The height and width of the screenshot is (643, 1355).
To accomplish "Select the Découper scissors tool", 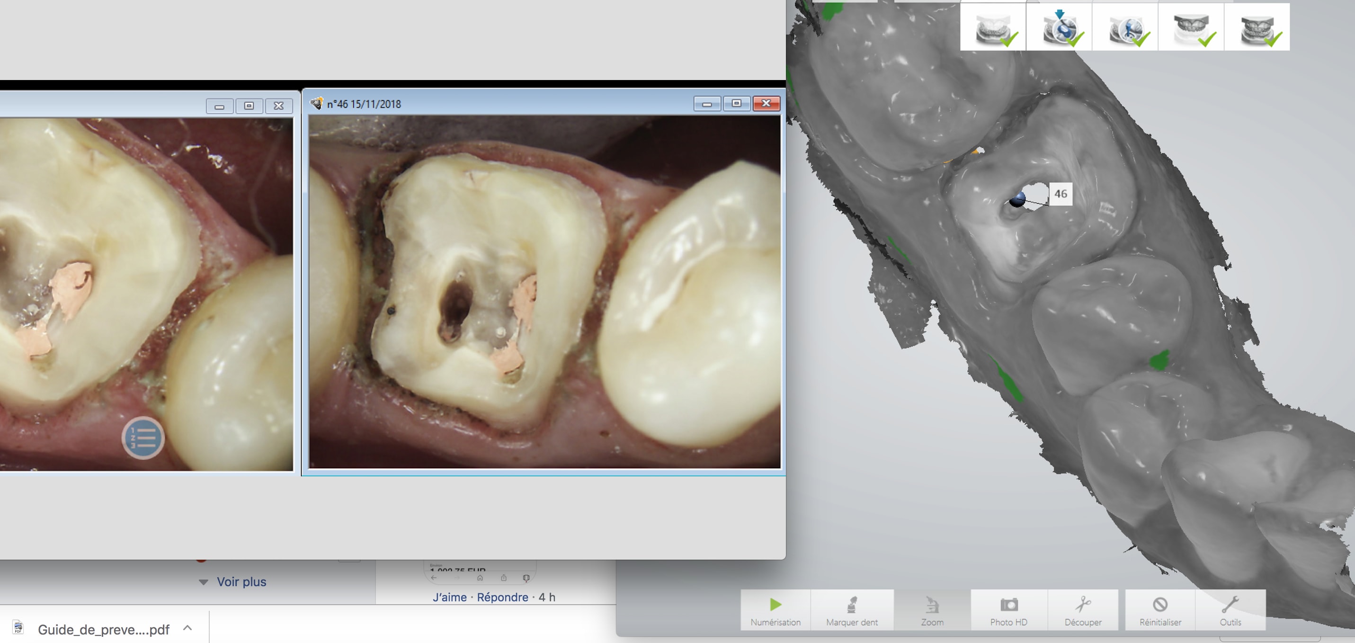I will tap(1082, 610).
